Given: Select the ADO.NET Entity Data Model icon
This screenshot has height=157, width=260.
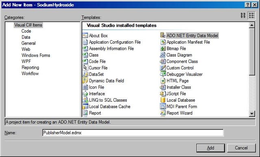Looking at the screenshot, I should coord(163,35).
